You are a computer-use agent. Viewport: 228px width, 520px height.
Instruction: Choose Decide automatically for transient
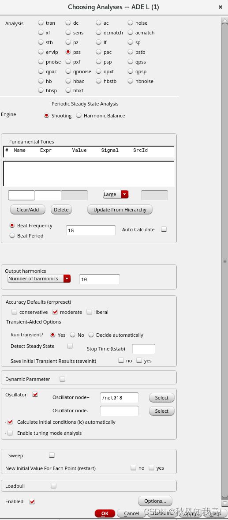tap(91, 335)
